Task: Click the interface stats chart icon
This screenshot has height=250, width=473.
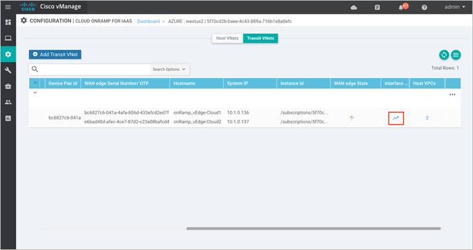Action: 396,118
